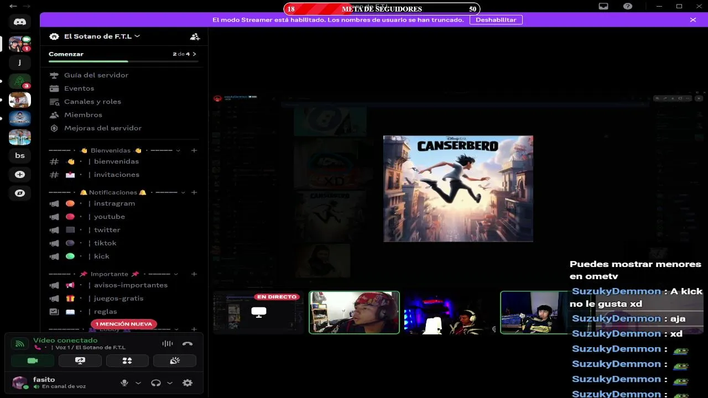The width and height of the screenshot is (708, 398).
Task: Click Deshabilitar to disable Streamer mode
Action: pos(496,20)
